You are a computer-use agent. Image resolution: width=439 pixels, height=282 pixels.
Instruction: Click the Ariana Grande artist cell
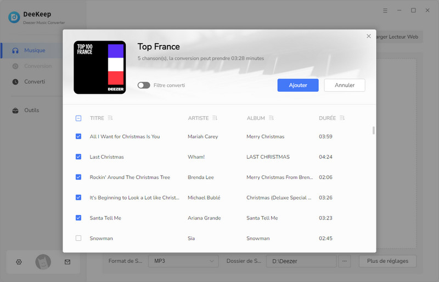click(204, 218)
